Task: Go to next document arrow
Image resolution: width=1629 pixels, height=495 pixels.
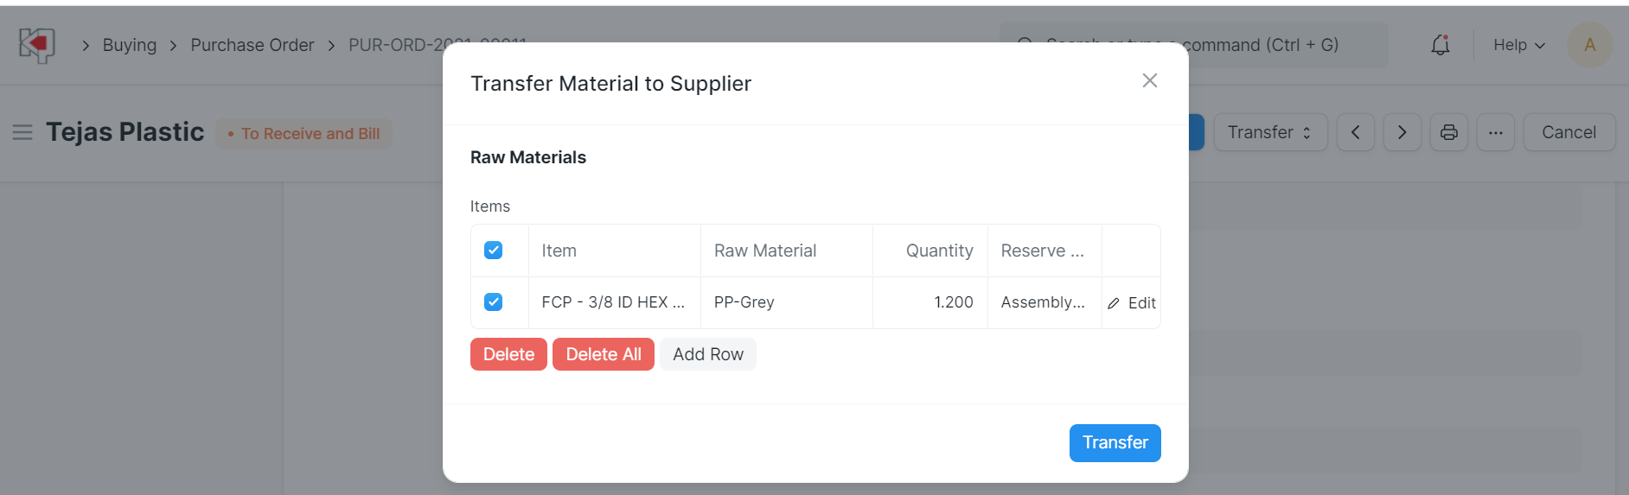Action: [1402, 132]
